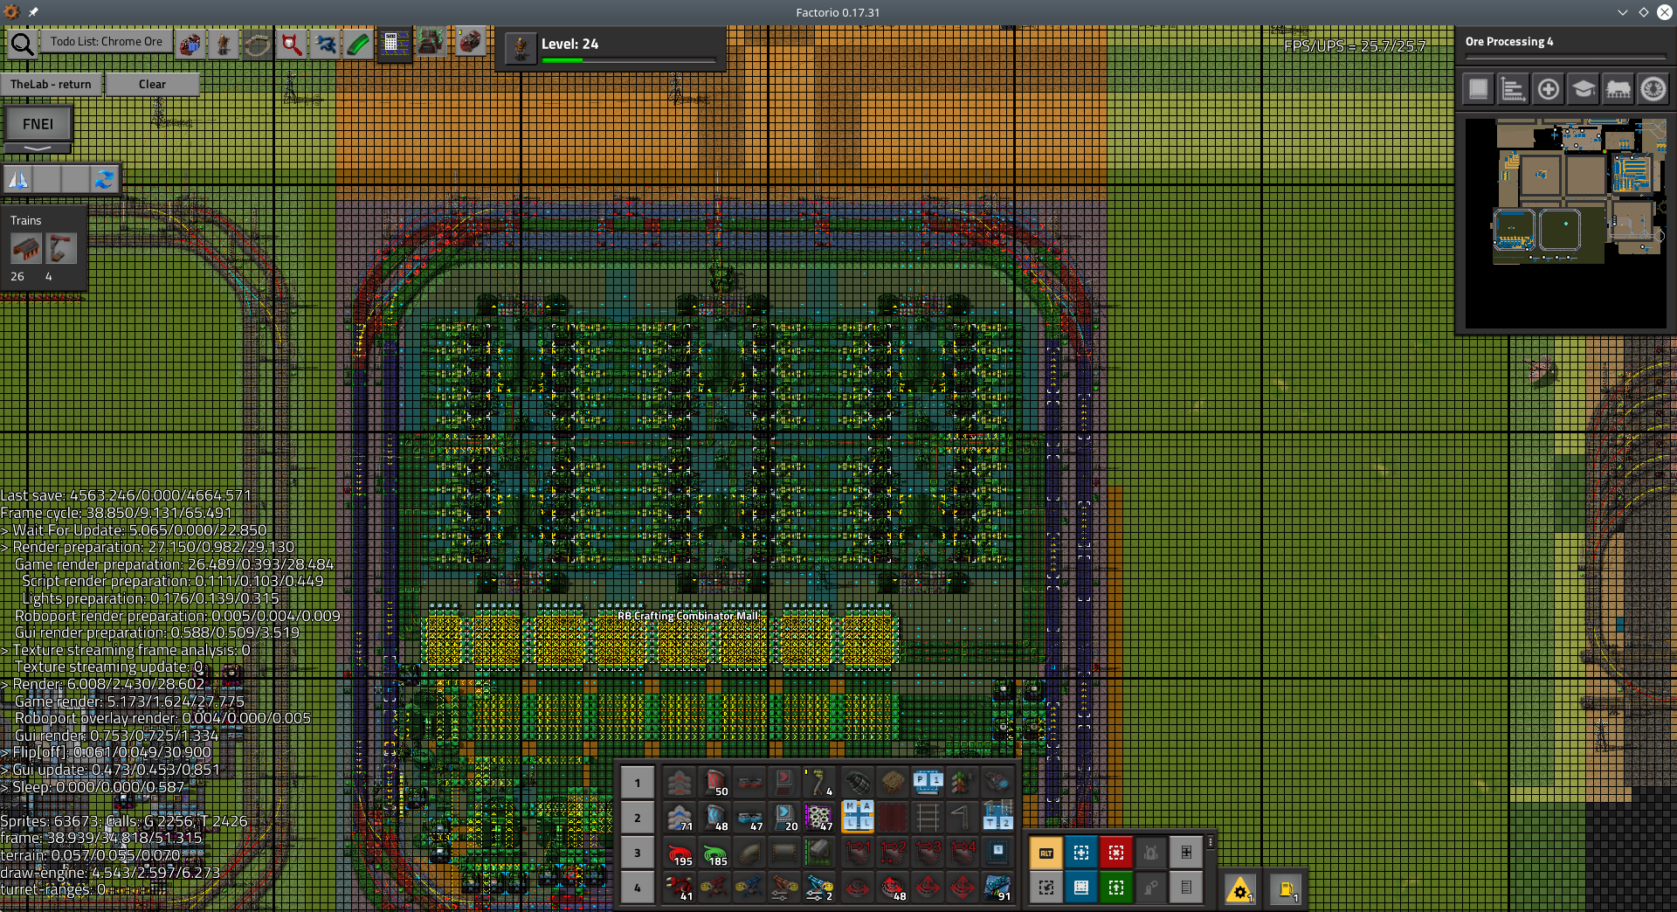Click the yellow gear warning alert
Screen dimensions: 1677x912
[x=1240, y=890]
